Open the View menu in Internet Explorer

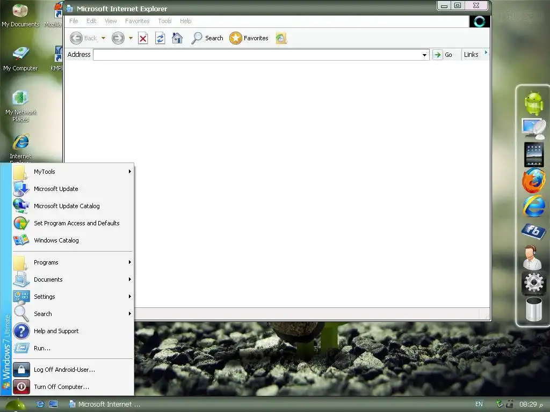[x=111, y=21]
